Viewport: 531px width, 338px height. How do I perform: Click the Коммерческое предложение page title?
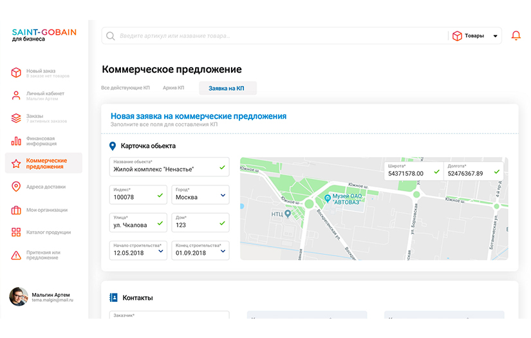click(172, 69)
